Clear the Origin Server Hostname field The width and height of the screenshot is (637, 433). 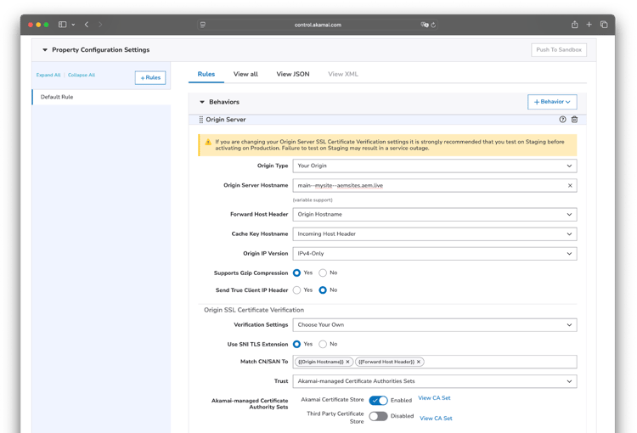[x=570, y=185]
